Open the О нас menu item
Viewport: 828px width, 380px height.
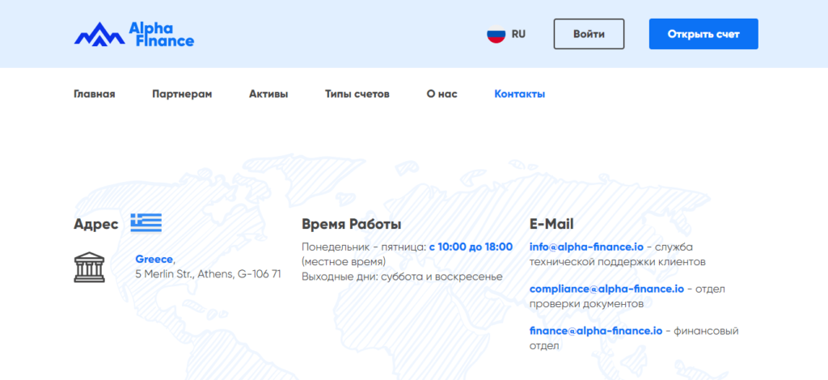click(442, 95)
